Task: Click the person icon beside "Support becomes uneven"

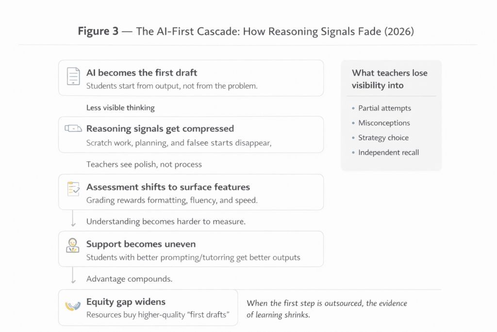Action: pos(73,245)
